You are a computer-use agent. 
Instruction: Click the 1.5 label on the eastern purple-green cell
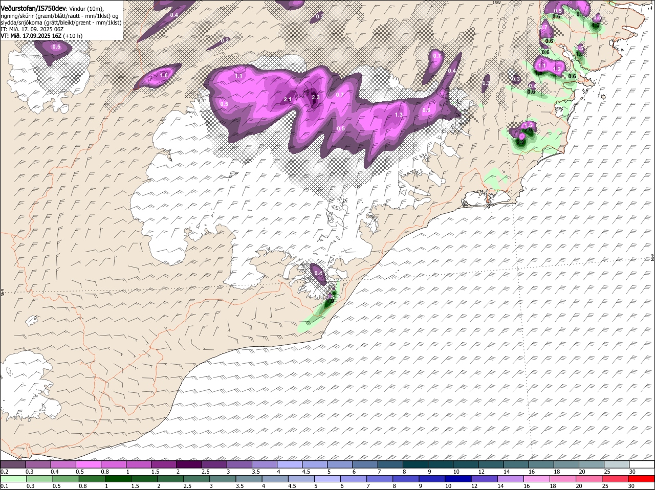point(529,125)
